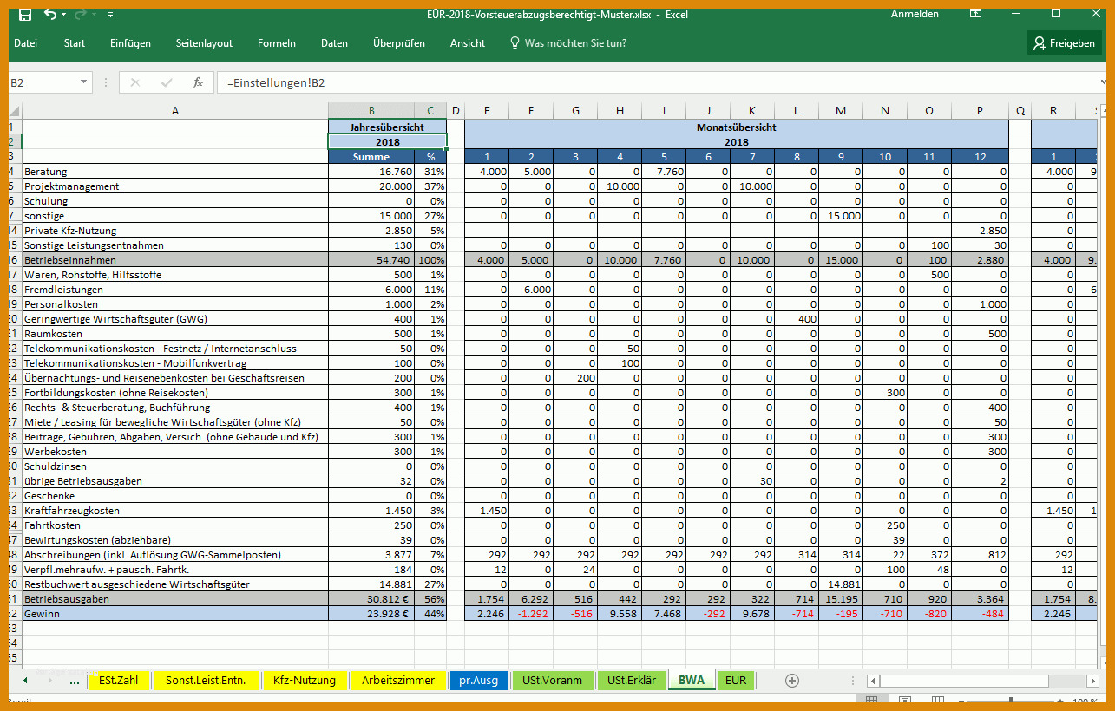Image resolution: width=1115 pixels, height=711 pixels.
Task: Click the previous-sheet navigation arrow
Action: [25, 681]
